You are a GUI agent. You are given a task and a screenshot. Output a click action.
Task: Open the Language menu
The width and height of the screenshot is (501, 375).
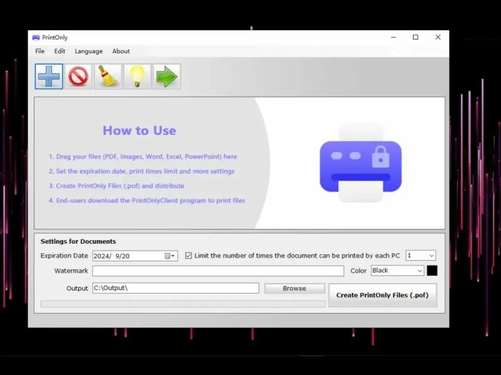click(88, 51)
